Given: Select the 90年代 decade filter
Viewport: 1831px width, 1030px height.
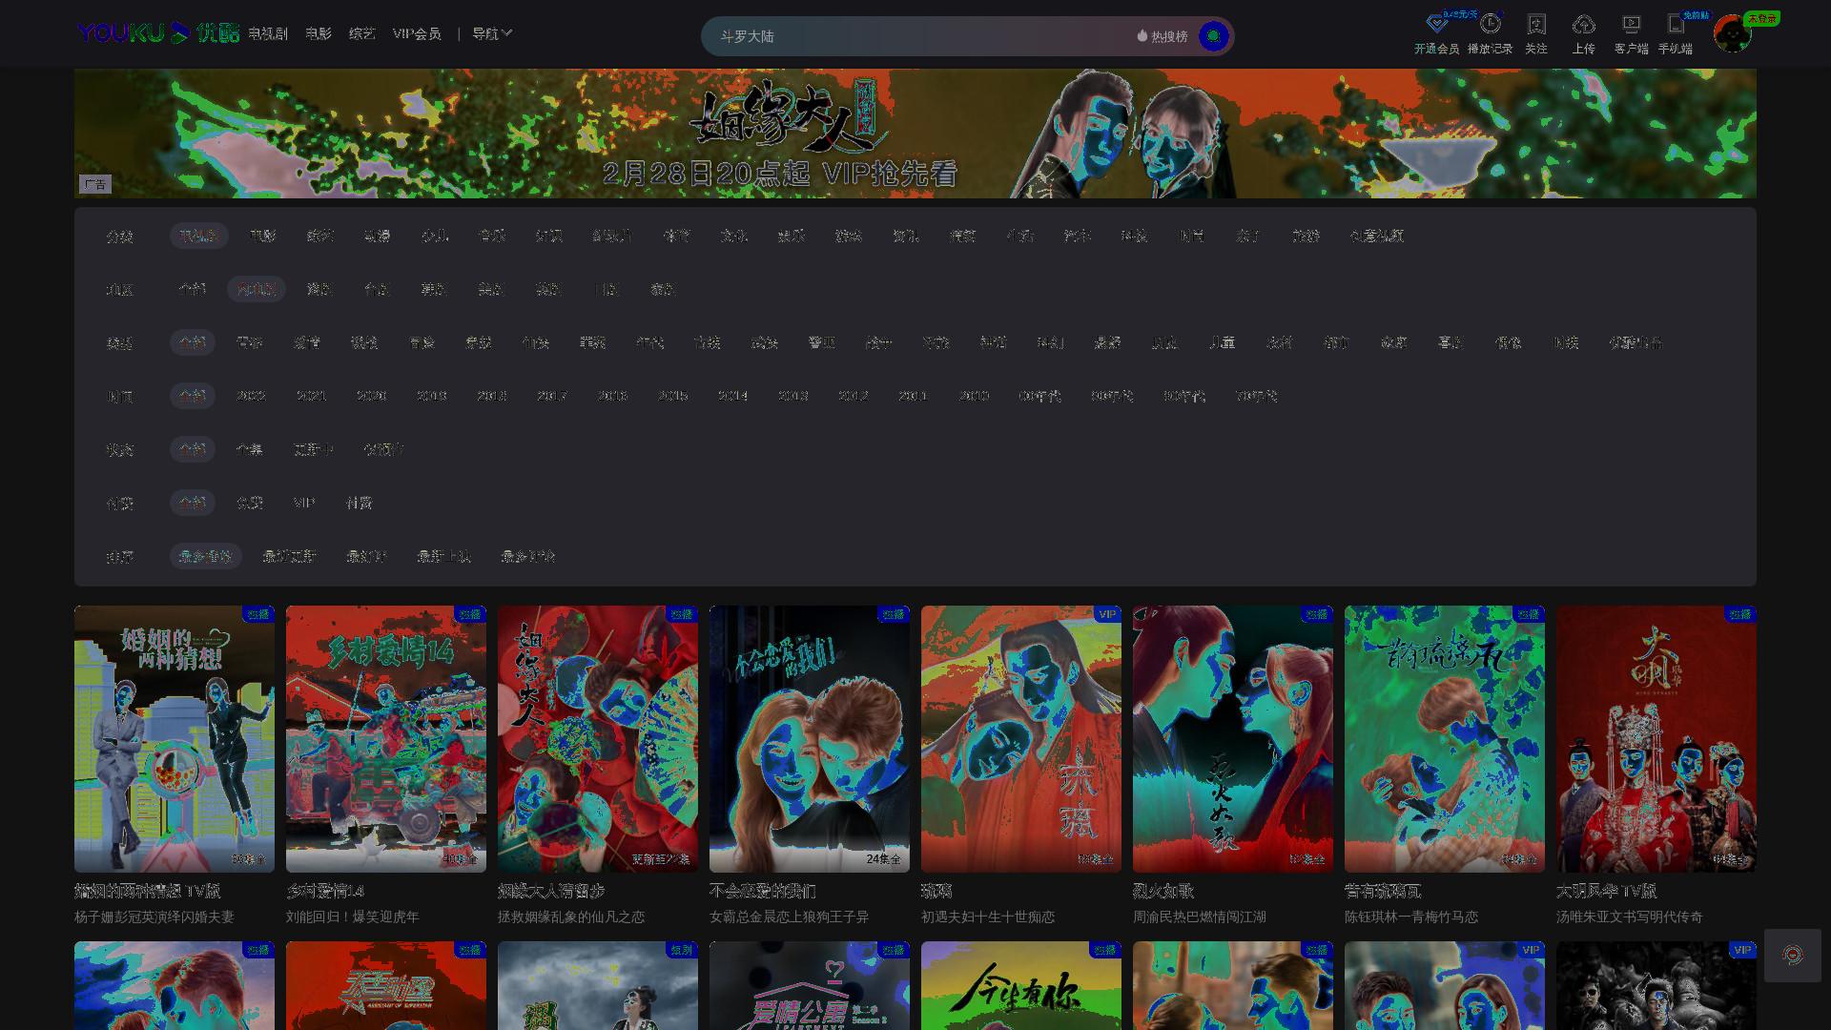Looking at the screenshot, I should click(1112, 396).
